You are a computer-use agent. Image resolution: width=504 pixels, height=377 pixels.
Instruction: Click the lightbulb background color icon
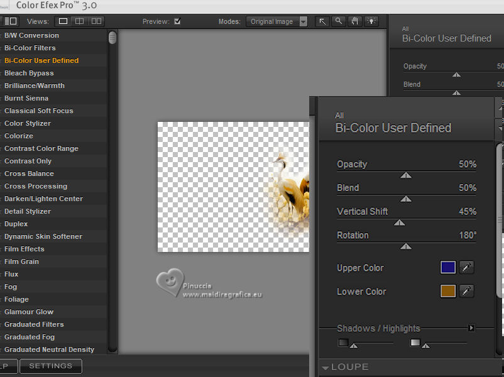(371, 21)
